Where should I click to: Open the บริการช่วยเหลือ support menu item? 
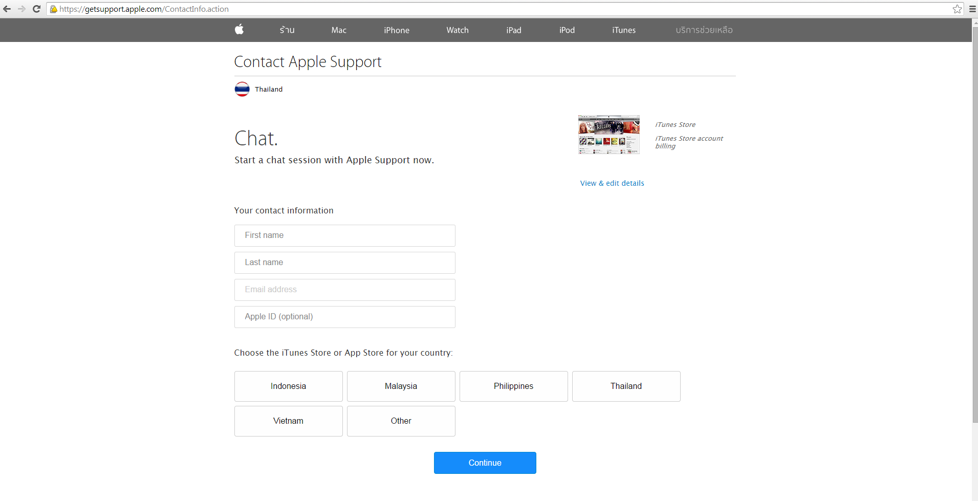pyautogui.click(x=704, y=30)
